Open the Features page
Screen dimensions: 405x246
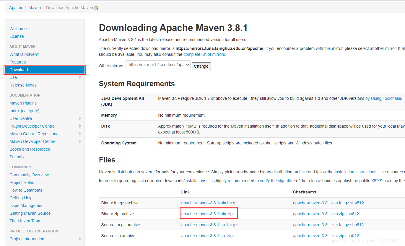coord(18,62)
